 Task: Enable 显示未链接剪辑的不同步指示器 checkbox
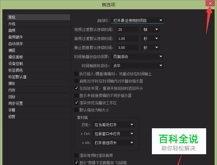(x=76, y=95)
